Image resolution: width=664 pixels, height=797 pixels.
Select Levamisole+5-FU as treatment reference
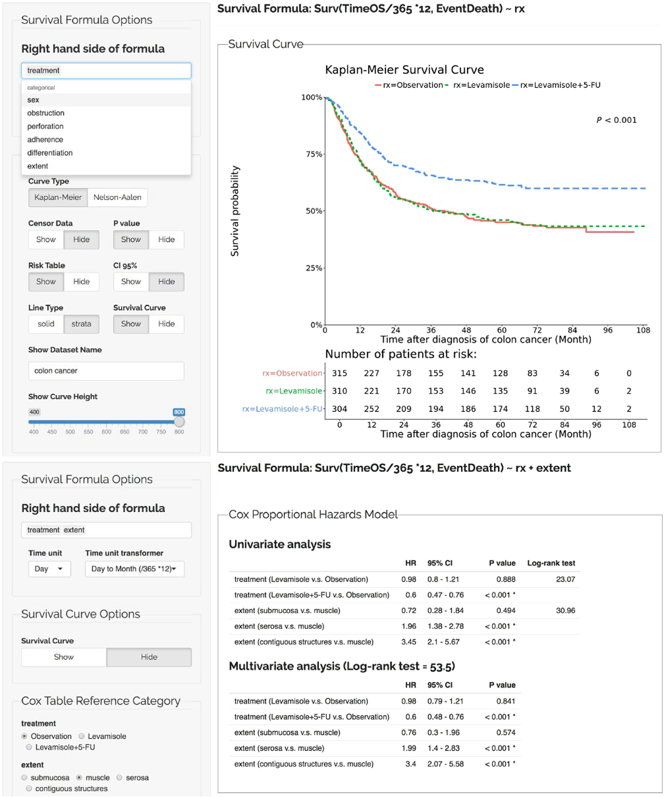[29, 747]
